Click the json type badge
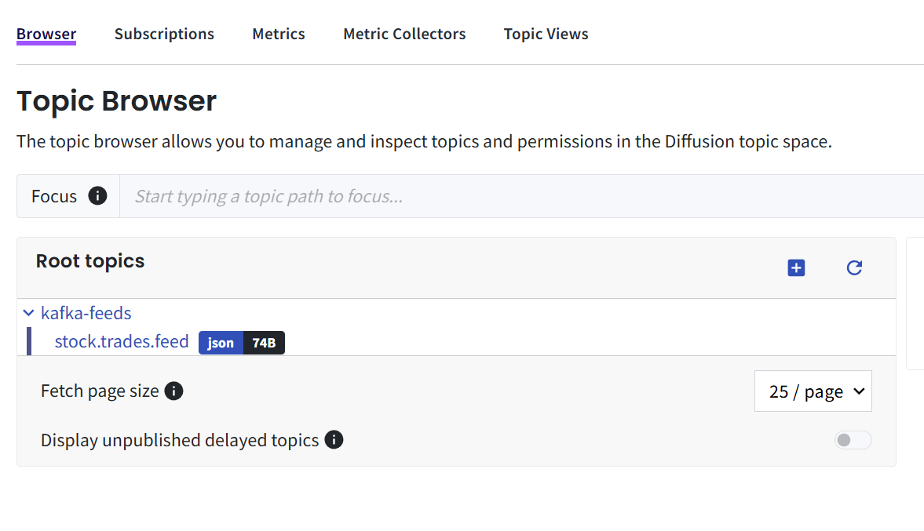Image resolution: width=924 pixels, height=531 pixels. pyautogui.click(x=221, y=343)
